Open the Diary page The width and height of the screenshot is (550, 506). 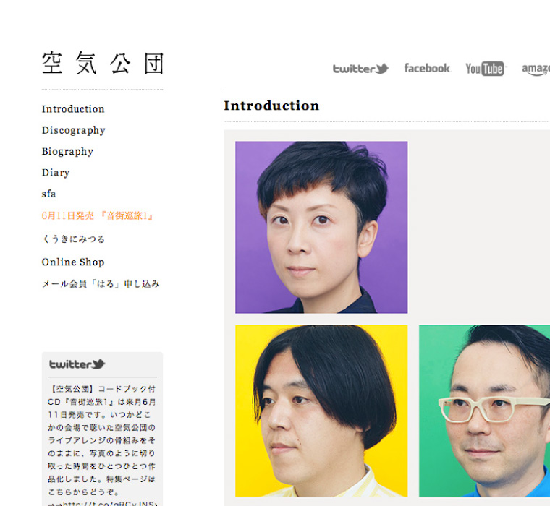point(56,173)
